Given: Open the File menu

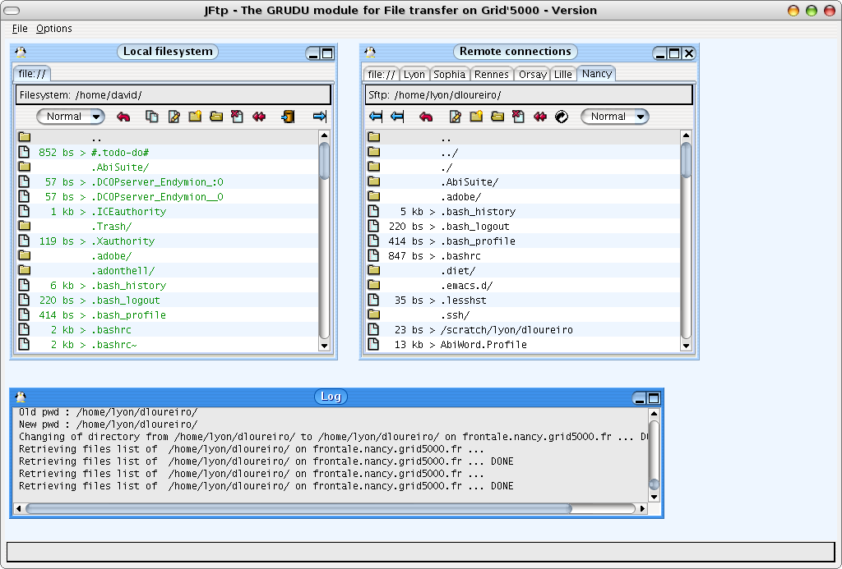Looking at the screenshot, I should click(x=20, y=29).
